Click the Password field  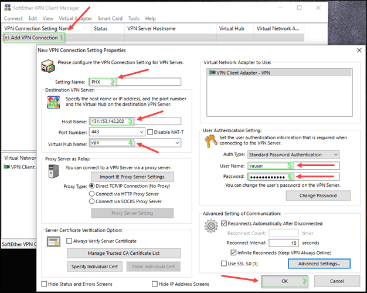pos(294,177)
